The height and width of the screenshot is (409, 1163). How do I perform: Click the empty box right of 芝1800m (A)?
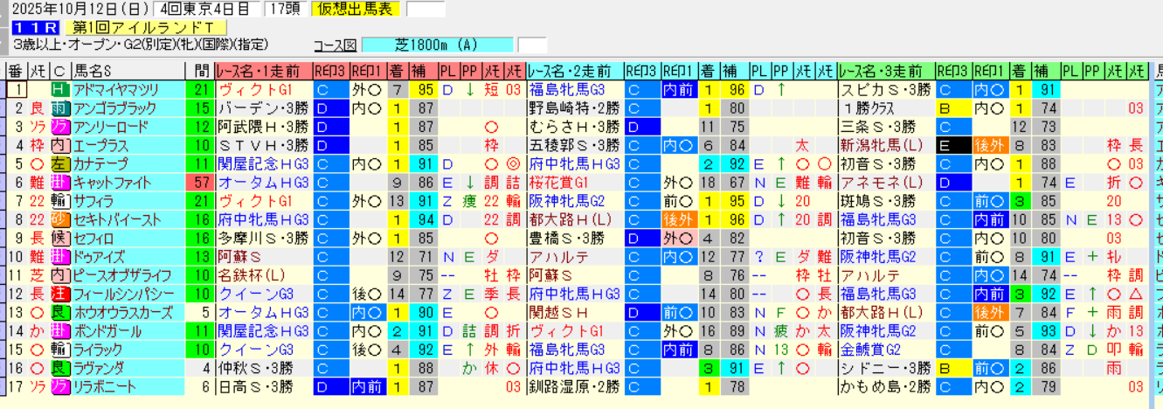[x=532, y=45]
